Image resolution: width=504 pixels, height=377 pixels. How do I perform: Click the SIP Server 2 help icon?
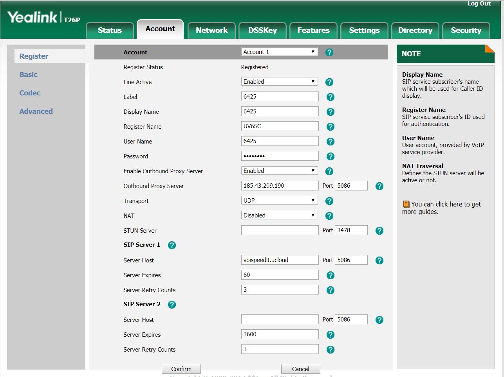tap(172, 304)
